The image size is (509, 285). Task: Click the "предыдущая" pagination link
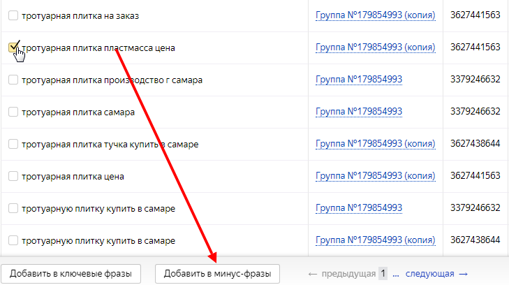[342, 274]
